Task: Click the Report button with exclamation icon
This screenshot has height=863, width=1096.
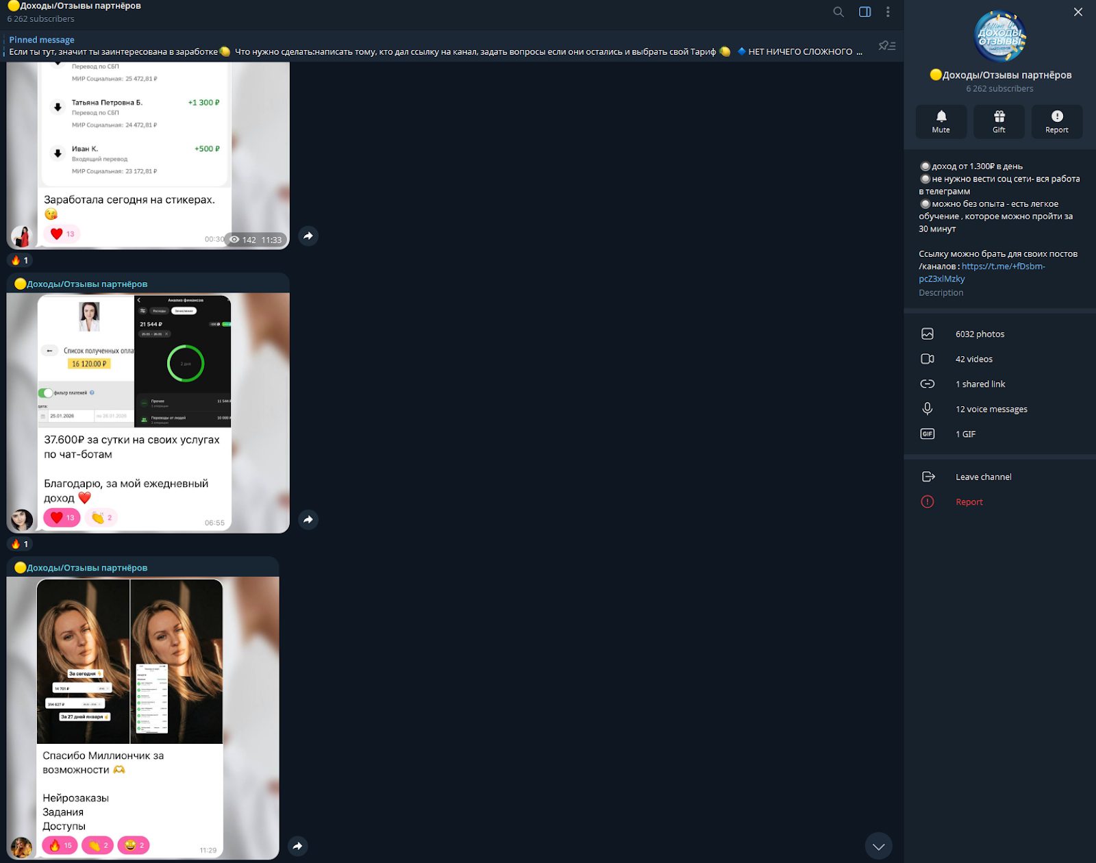Action: 1056,121
